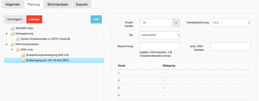Screen dimensions: 259x101
Task: Click the phys. KNX-Adresse input field
Action: [x=230, y=47]
